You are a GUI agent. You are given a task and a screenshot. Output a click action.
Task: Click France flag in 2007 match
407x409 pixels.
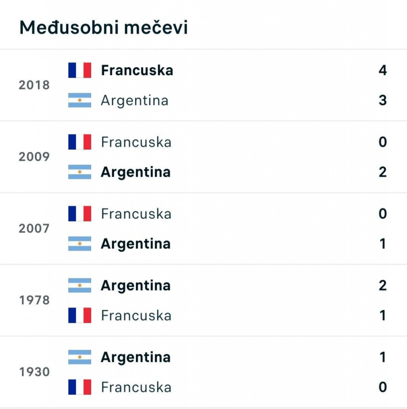[x=80, y=214]
